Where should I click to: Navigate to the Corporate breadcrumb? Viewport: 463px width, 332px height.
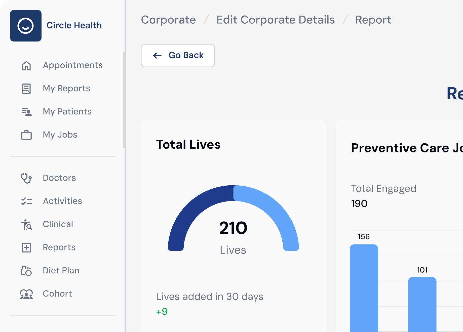coord(169,20)
